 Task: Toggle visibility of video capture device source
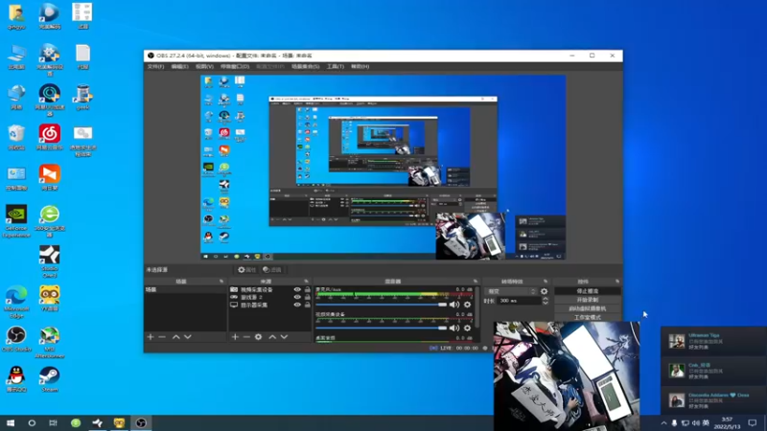(x=297, y=290)
